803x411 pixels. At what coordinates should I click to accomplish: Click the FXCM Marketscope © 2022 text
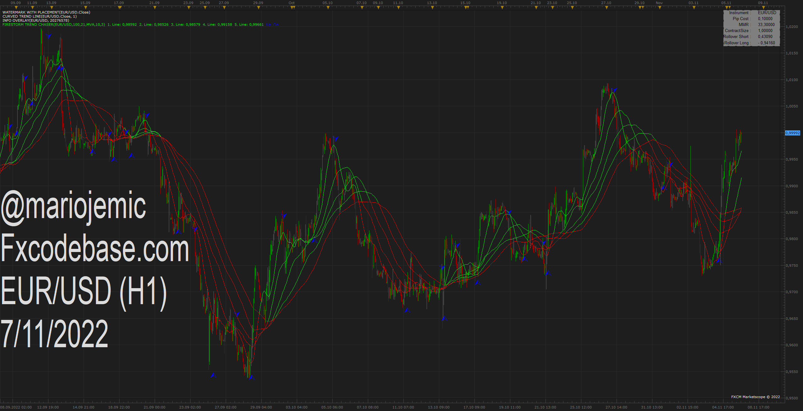[x=756, y=397]
